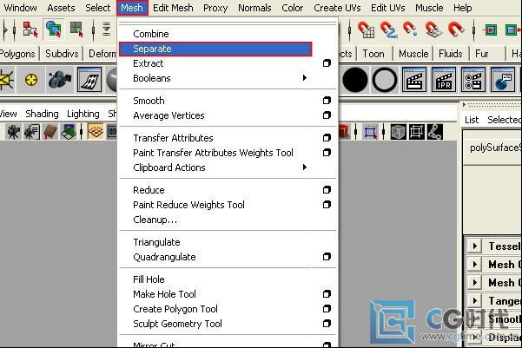Click the select camera icon
Viewport: 522px width, 348px height.
pyautogui.click(x=13, y=132)
